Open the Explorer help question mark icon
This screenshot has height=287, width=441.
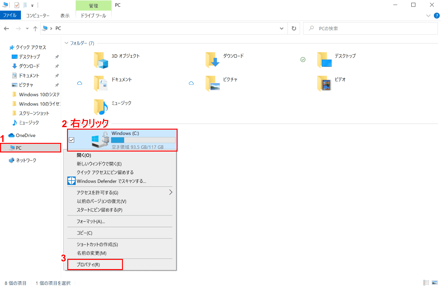(437, 16)
